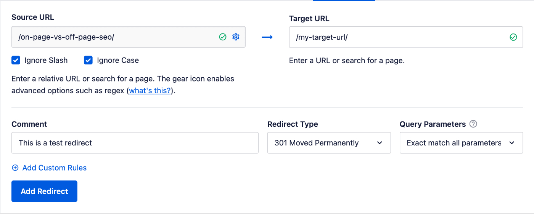Disable the Ignore Case checkbox

point(88,60)
